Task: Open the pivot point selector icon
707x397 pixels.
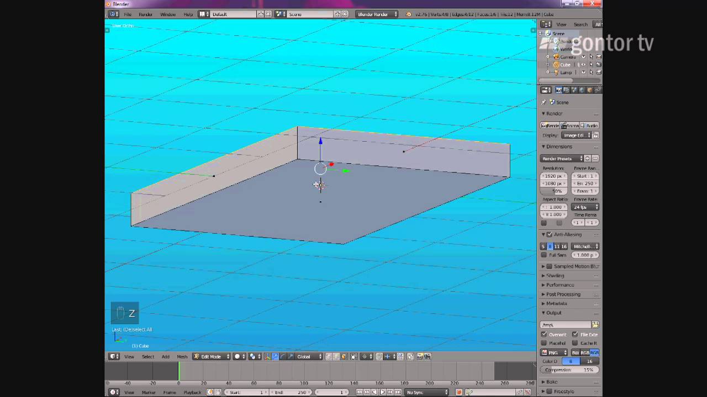Action: pos(254,356)
